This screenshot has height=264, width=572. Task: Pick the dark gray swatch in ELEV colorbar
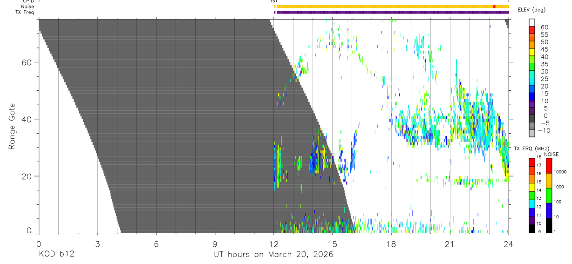point(532,119)
